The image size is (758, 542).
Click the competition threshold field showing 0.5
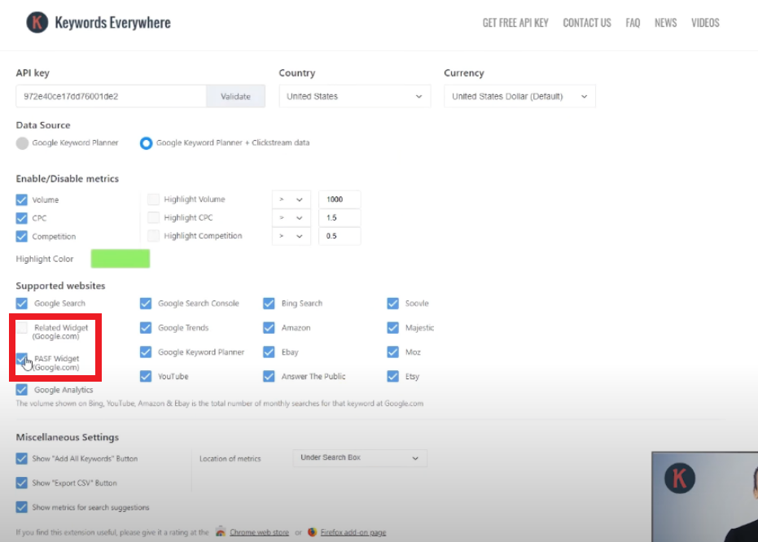tap(340, 236)
